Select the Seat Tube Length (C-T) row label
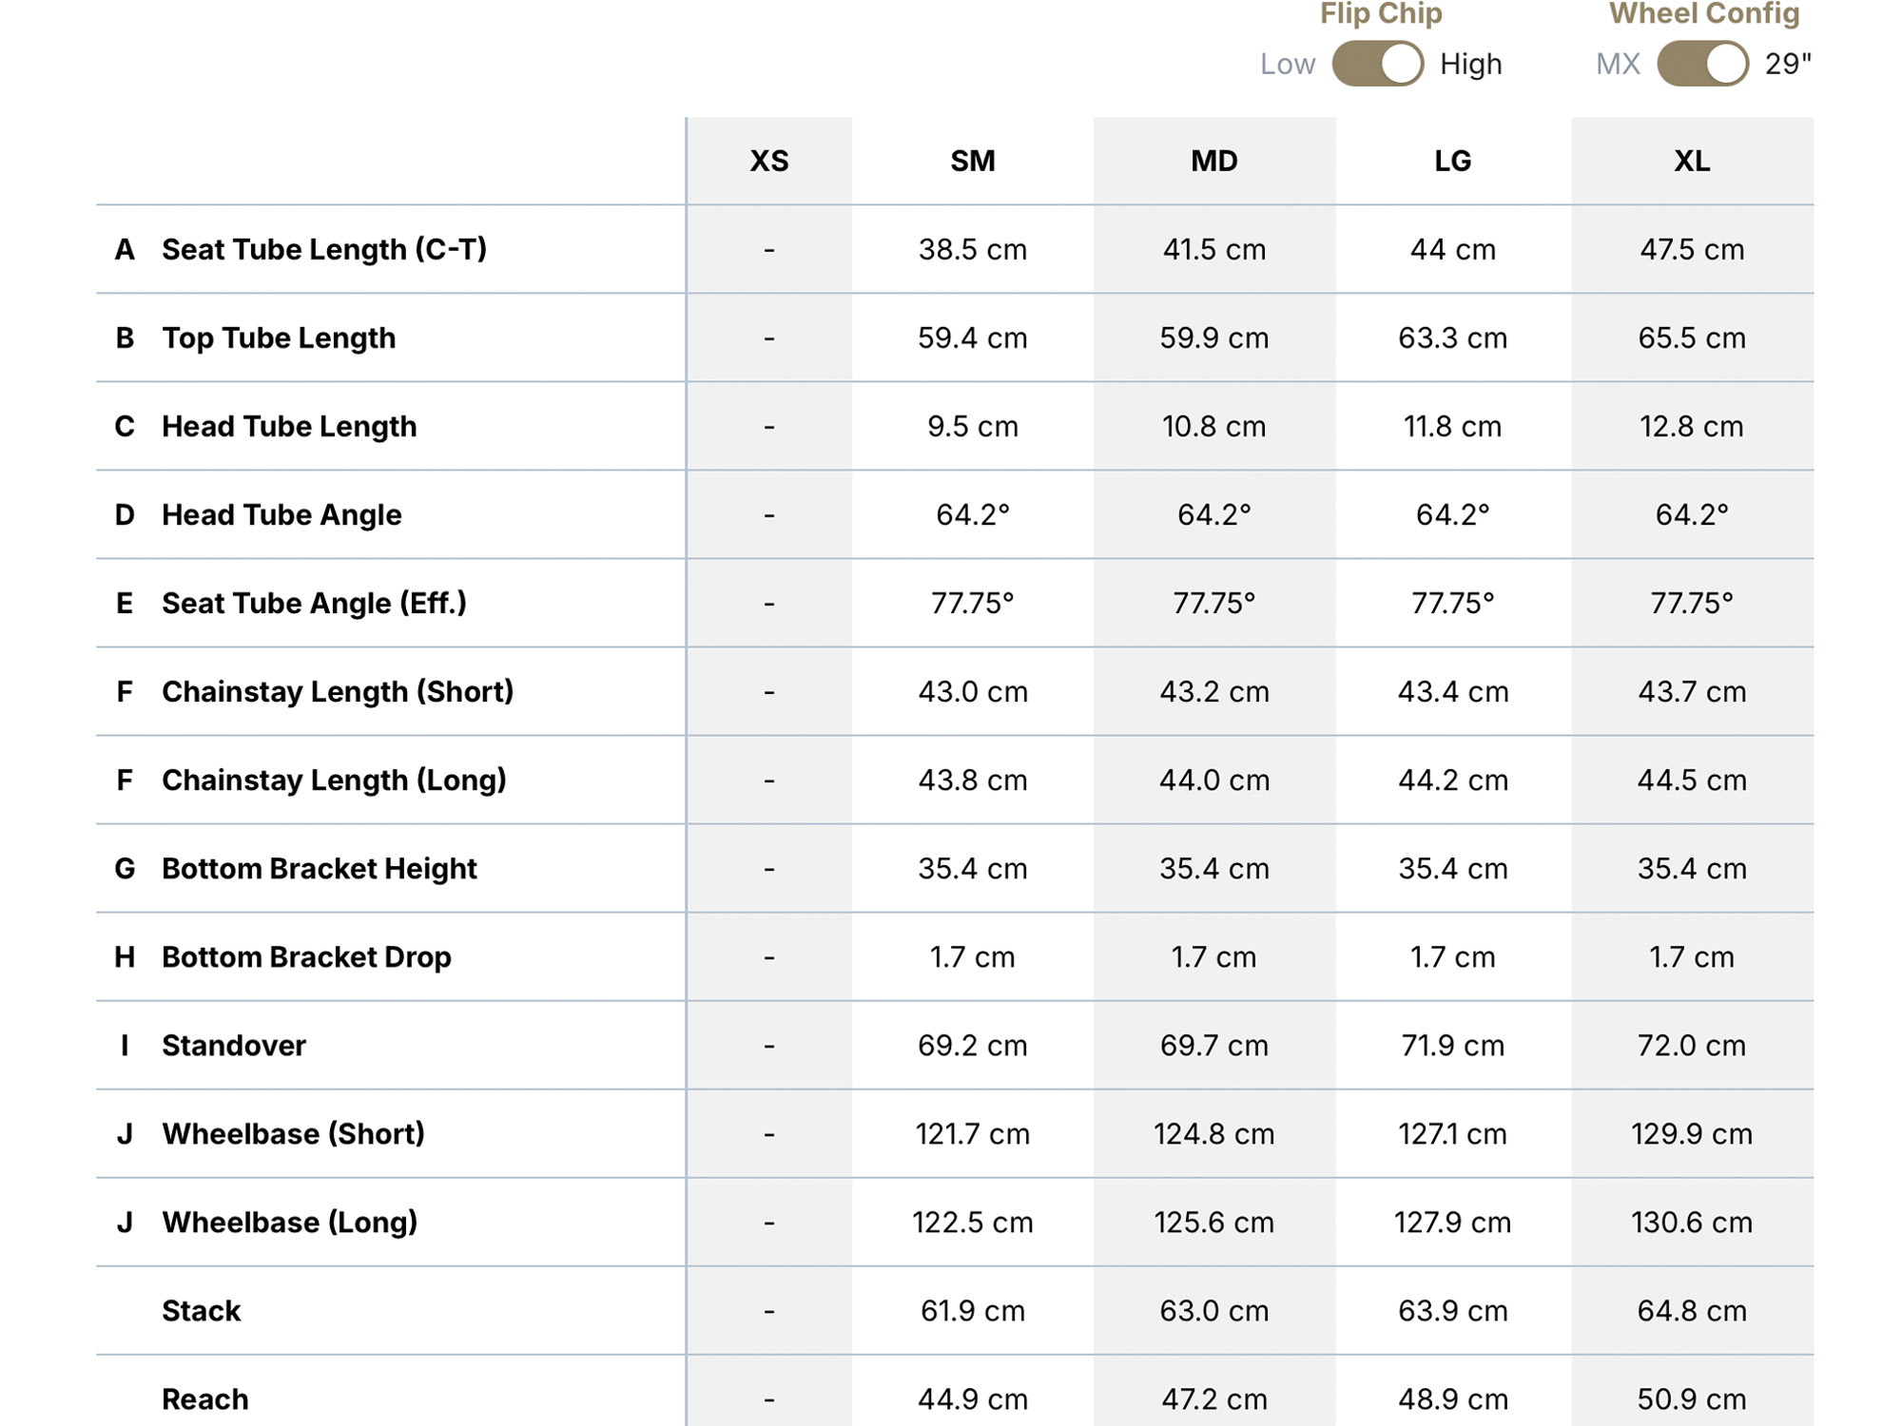The height and width of the screenshot is (1426, 1902). pyautogui.click(x=324, y=249)
